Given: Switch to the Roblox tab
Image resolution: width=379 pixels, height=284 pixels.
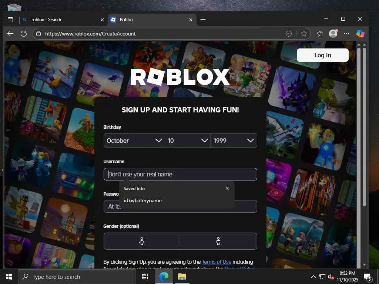Looking at the screenshot, I should [152, 20].
